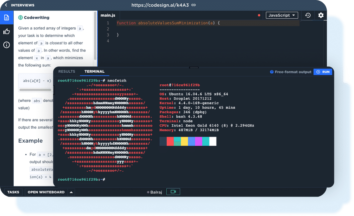
Task: Go back to Interviews
Action: tap(6, 5)
